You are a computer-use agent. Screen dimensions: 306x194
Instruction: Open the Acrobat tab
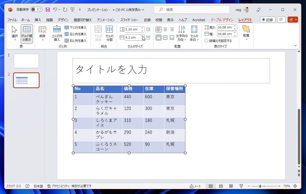point(198,20)
